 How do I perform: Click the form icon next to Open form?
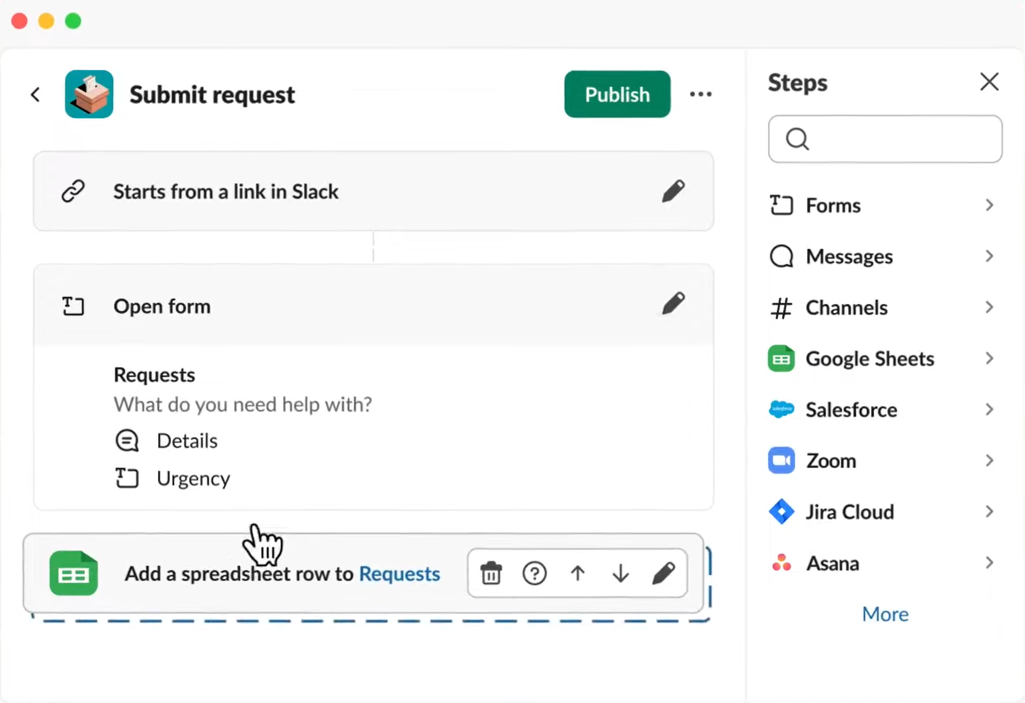73,306
